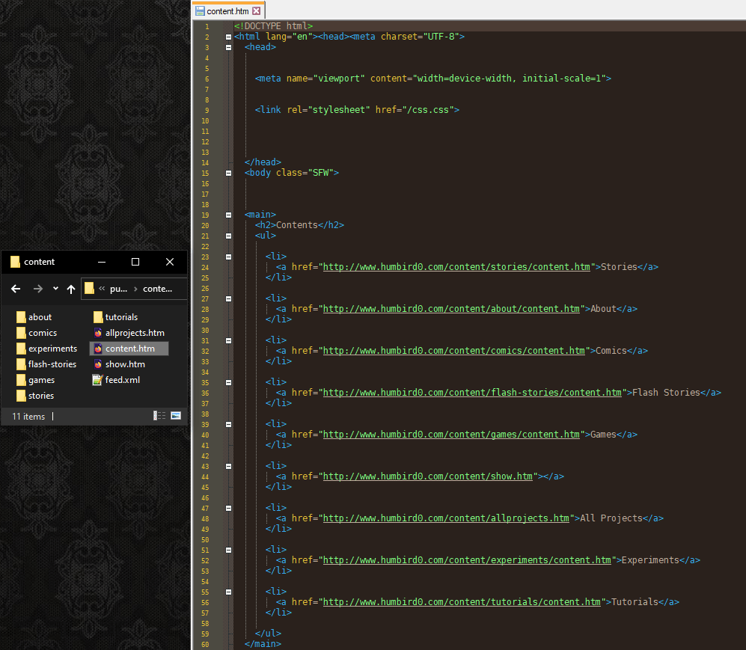Select the feed.xml file icon
This screenshot has height=650, width=746.
pos(97,380)
